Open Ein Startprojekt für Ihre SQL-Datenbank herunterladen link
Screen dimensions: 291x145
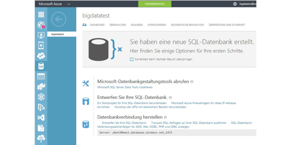click(132, 103)
